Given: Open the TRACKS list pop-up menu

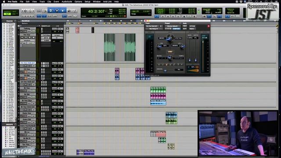Looking at the screenshot, I should click(x=15, y=21).
